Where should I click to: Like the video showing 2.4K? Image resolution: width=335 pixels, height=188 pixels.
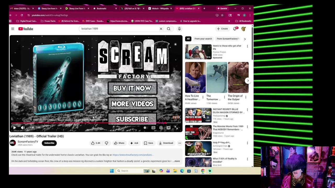(x=96, y=143)
